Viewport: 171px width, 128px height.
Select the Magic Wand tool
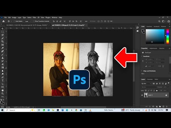coord(2,38)
